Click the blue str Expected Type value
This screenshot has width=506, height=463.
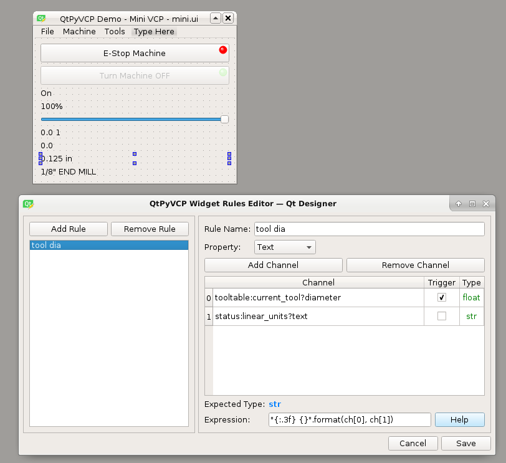coord(275,404)
